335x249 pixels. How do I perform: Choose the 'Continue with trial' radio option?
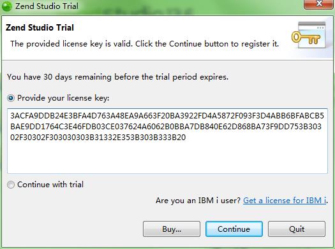pyautogui.click(x=11, y=185)
